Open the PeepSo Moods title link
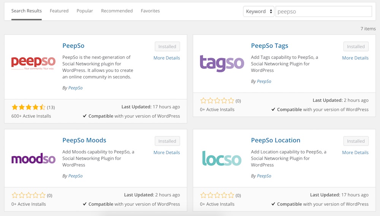 point(84,140)
